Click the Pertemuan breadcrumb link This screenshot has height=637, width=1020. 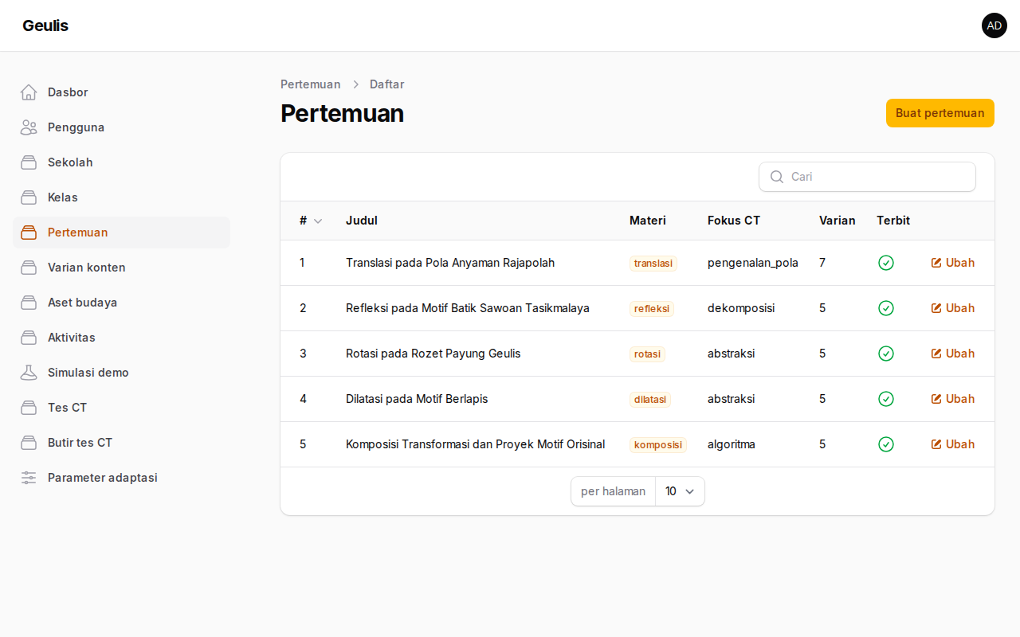point(311,84)
